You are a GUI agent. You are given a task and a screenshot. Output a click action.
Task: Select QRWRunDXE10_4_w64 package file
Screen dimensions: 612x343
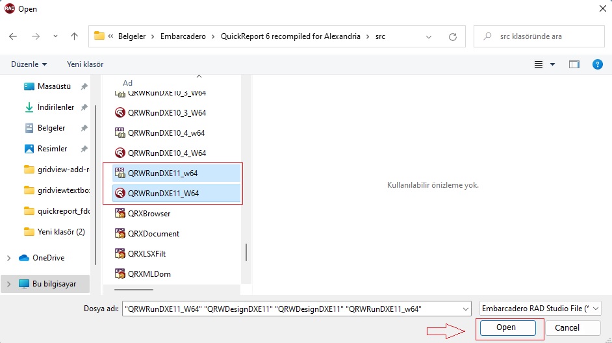click(x=166, y=133)
